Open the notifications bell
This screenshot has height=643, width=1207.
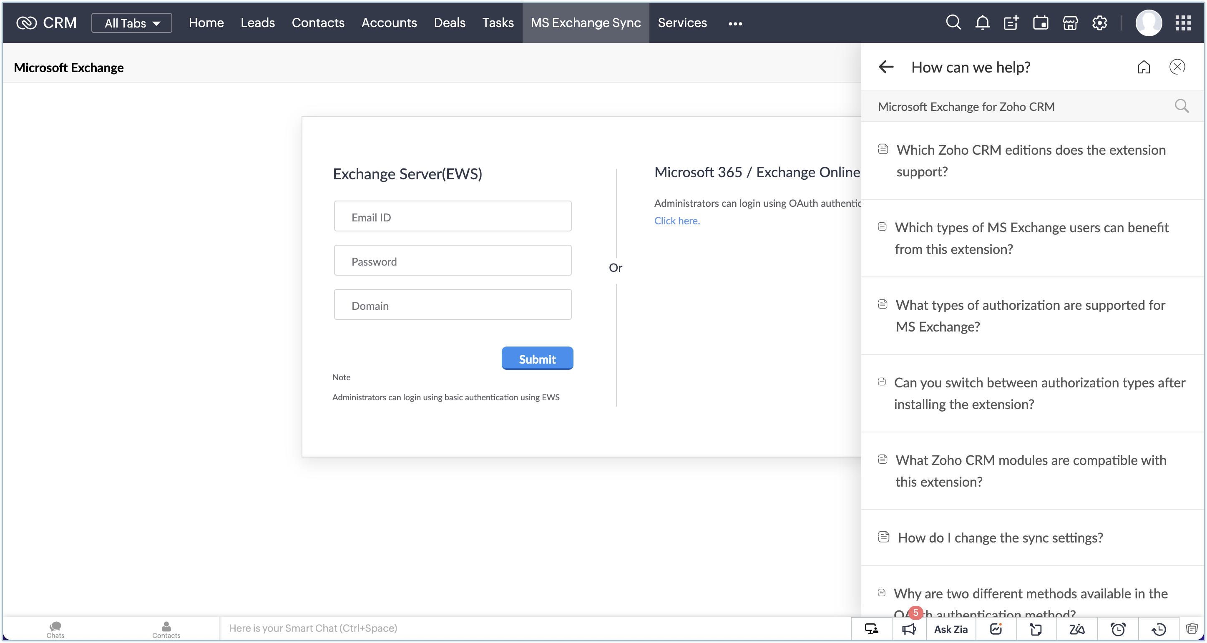tap(982, 23)
